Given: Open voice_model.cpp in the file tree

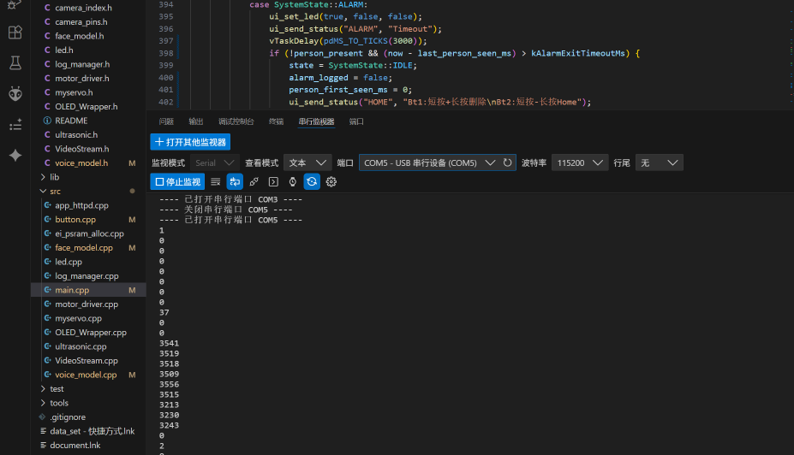Looking at the screenshot, I should coord(86,375).
